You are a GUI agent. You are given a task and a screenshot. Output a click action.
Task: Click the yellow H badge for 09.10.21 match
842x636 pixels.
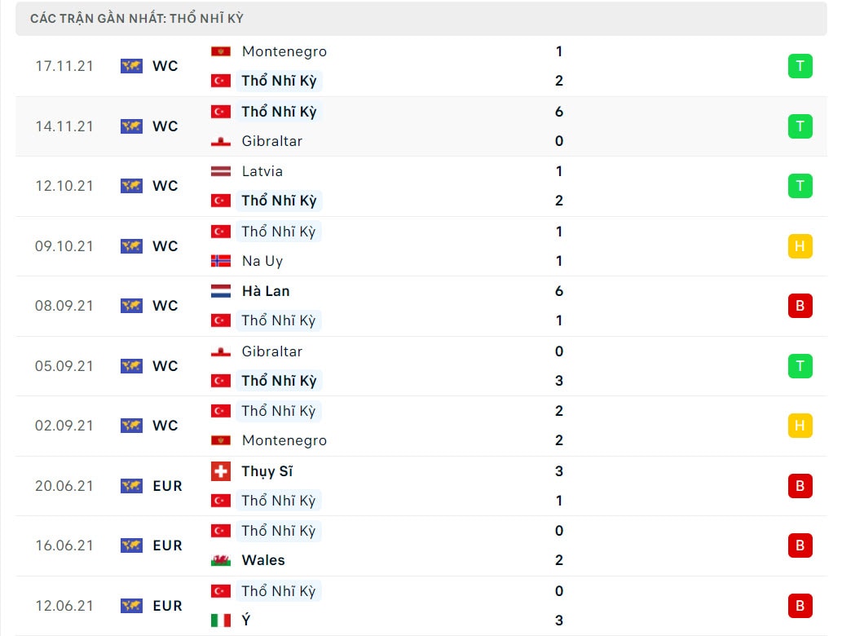coord(800,246)
